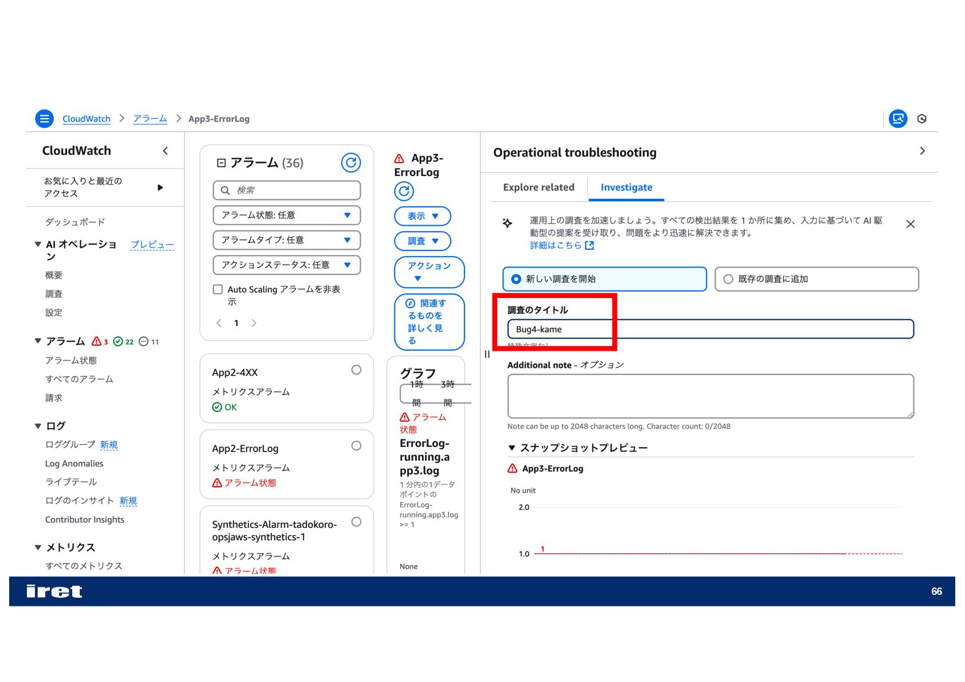Open ライブテール in the sidebar
This screenshot has width=965, height=682.
(71, 482)
